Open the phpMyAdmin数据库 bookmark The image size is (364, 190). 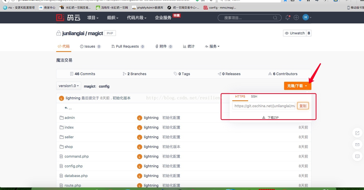(x=148, y=8)
